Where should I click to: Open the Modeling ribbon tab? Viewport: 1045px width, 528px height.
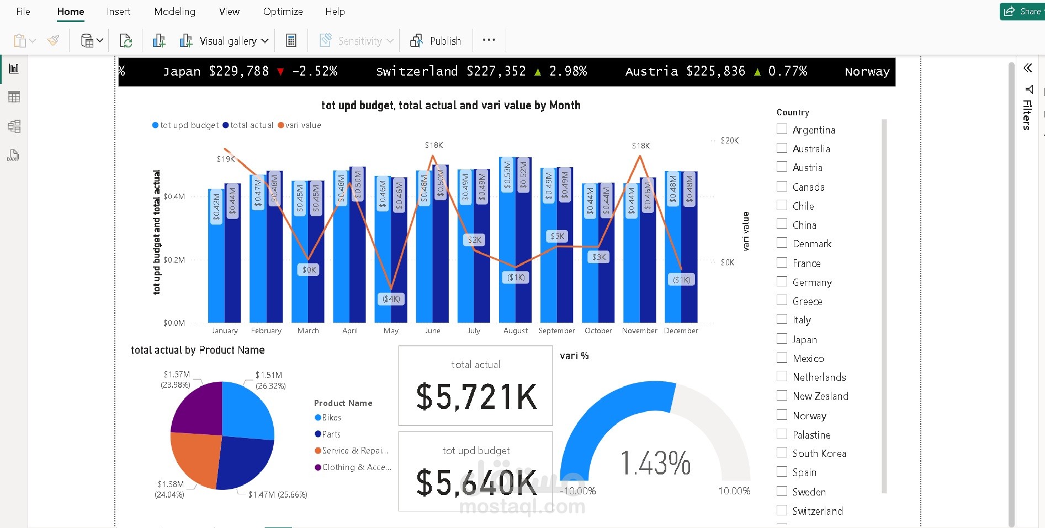174,11
